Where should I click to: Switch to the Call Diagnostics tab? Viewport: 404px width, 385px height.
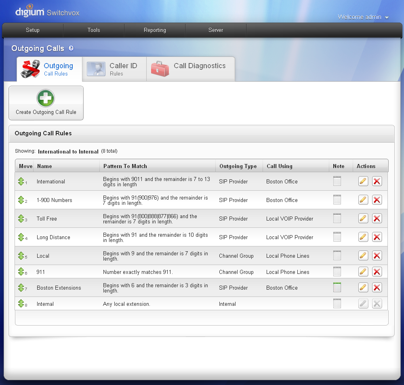click(191, 69)
